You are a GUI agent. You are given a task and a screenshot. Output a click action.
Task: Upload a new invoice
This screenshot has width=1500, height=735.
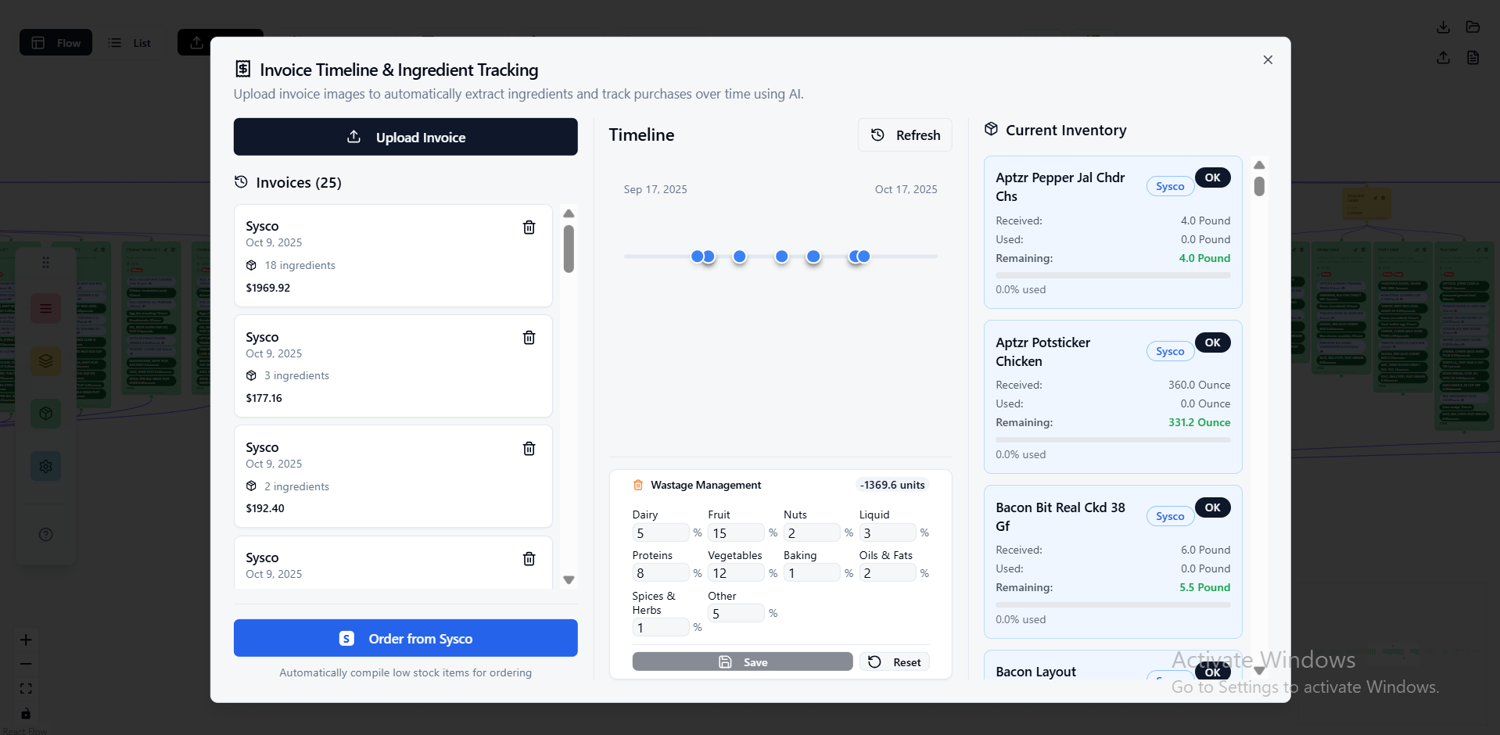pos(405,137)
